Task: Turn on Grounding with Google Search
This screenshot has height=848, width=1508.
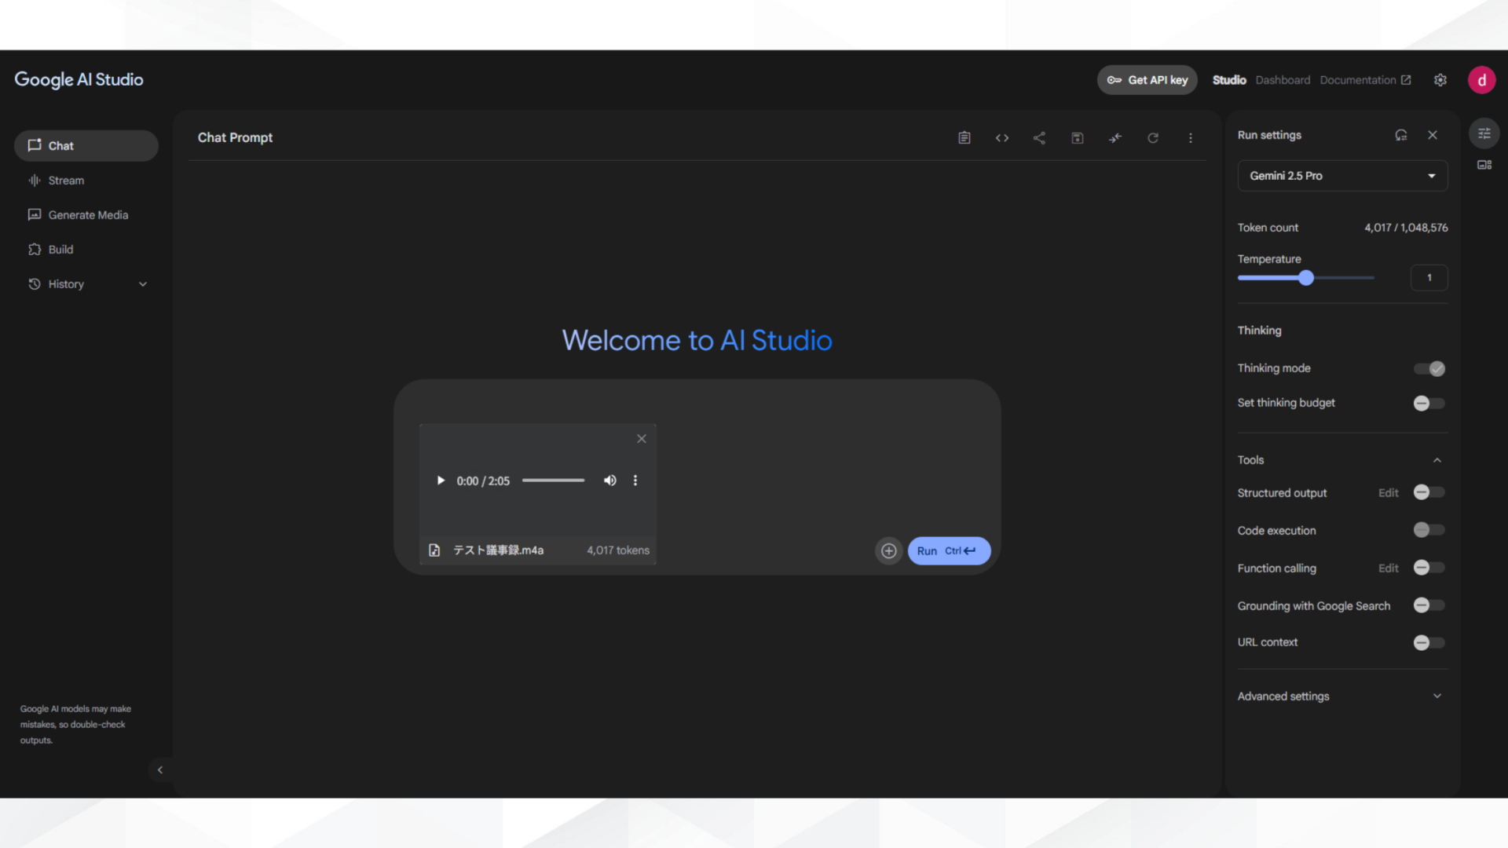Action: (x=1428, y=605)
